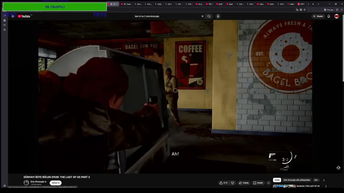The height and width of the screenshot is (193, 344).
Task: Select 'Enis Kirazoglu adlı yükleyiciden' chip
Action: 297,180
